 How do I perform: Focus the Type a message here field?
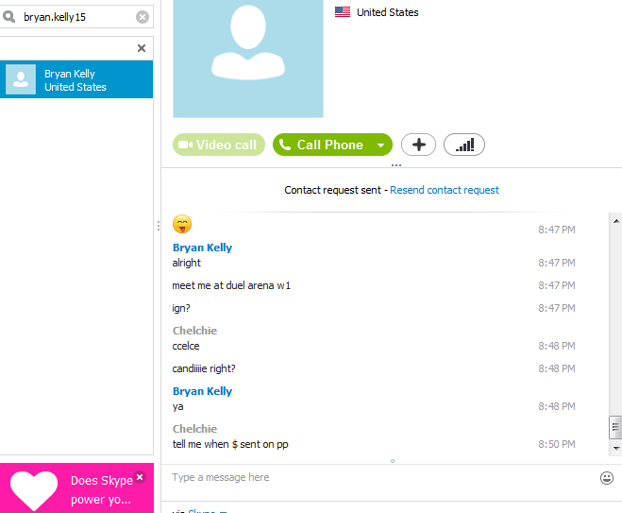[x=380, y=478]
